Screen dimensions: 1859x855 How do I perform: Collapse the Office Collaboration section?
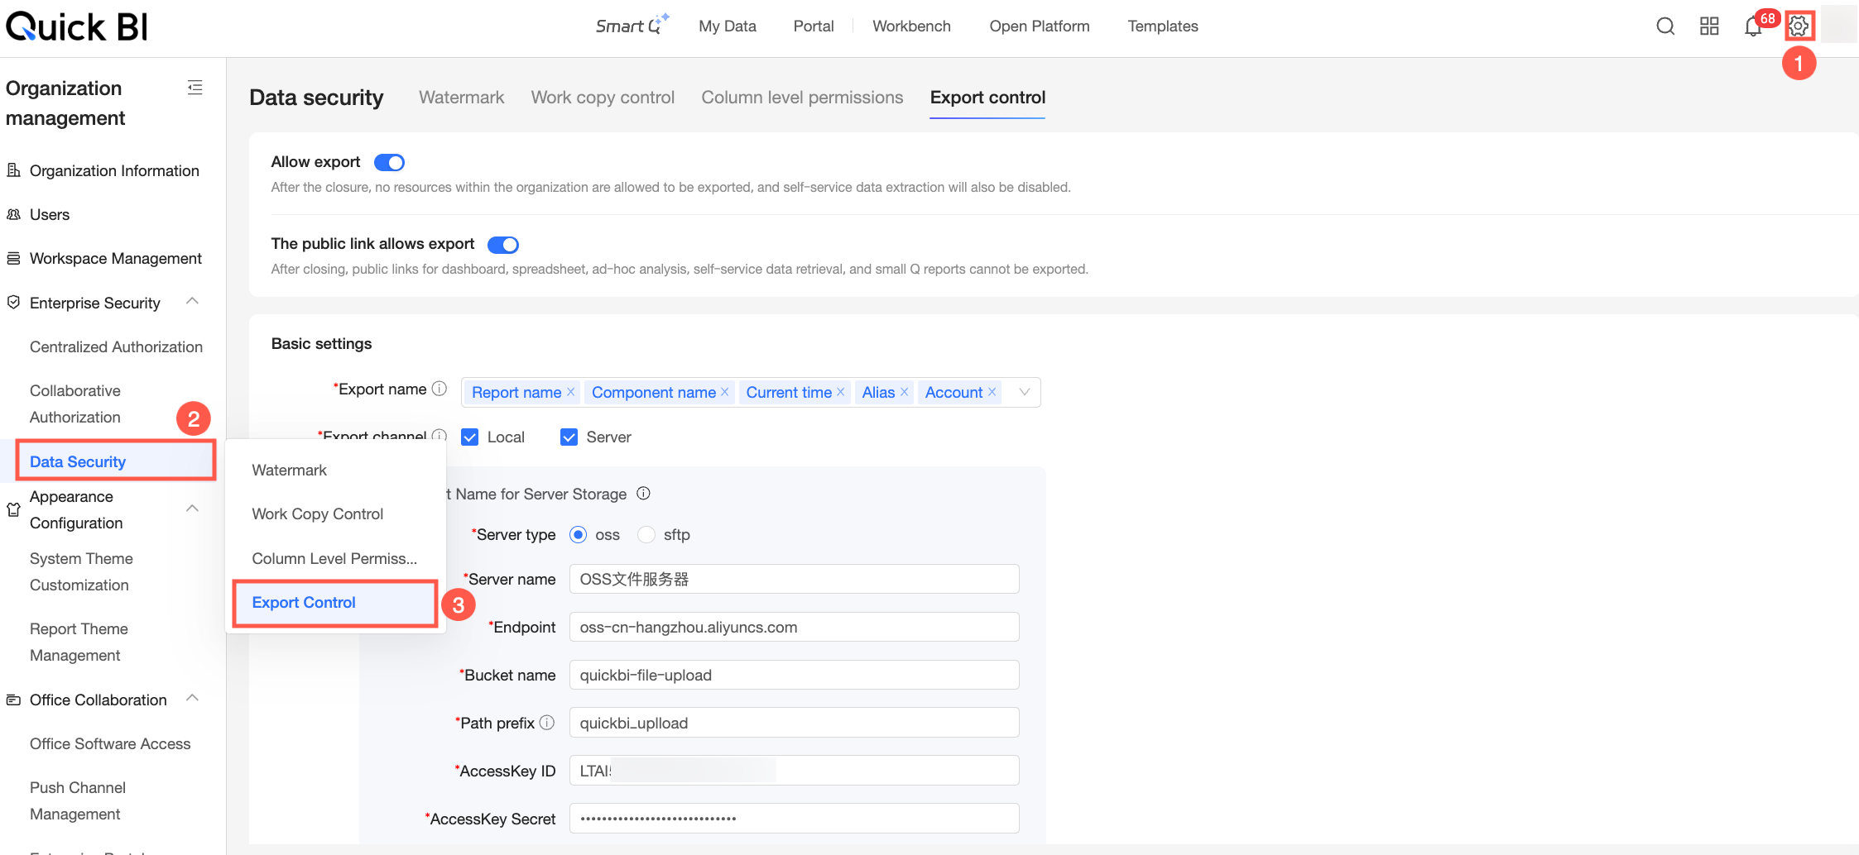[192, 699]
